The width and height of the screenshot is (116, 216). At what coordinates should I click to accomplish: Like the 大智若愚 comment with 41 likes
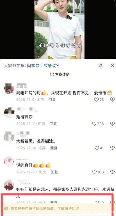(x=97, y=148)
